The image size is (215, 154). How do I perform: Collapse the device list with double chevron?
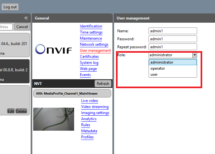coord(26,18)
